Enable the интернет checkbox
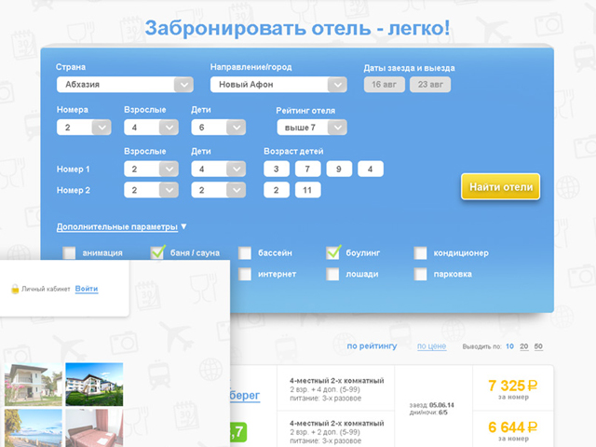The image size is (596, 447). 245,274
